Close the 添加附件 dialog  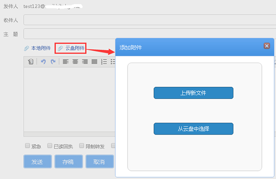267,46
